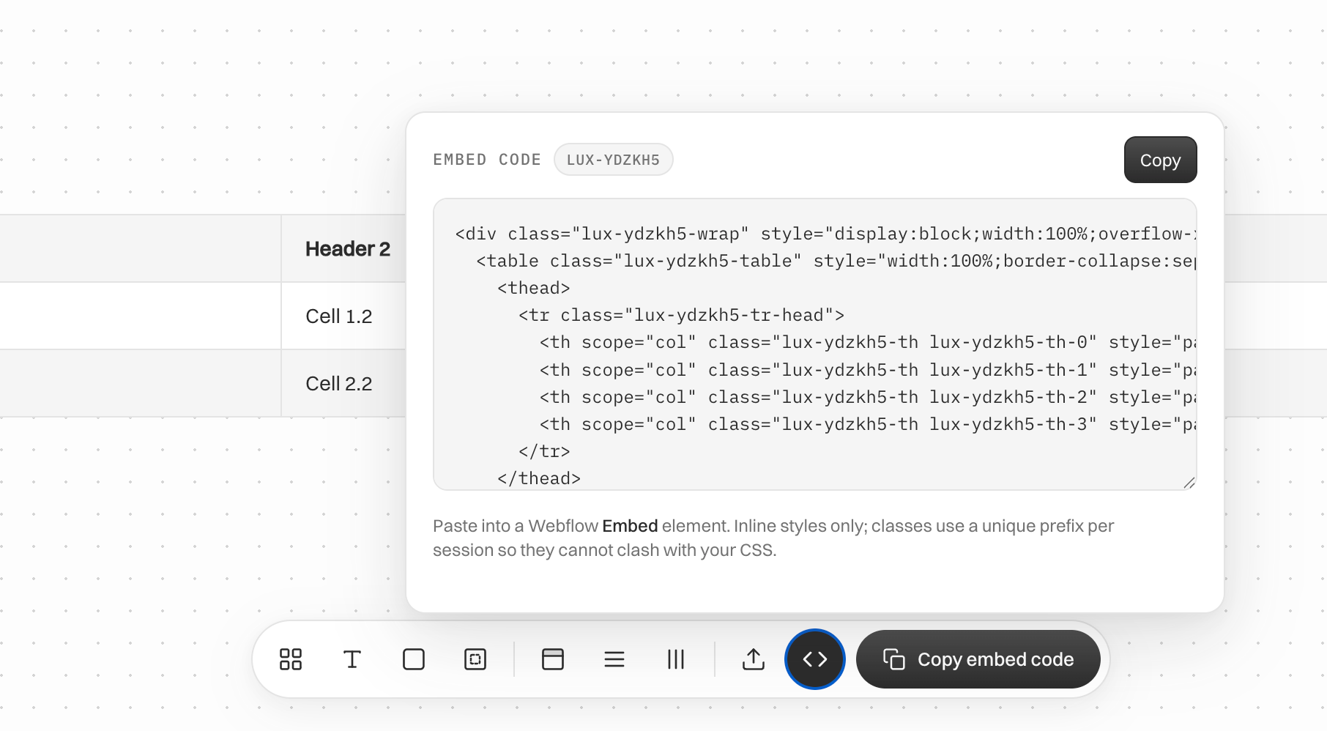The image size is (1327, 731).
Task: Open the grid templates icon in toolbar
Action: point(291,659)
